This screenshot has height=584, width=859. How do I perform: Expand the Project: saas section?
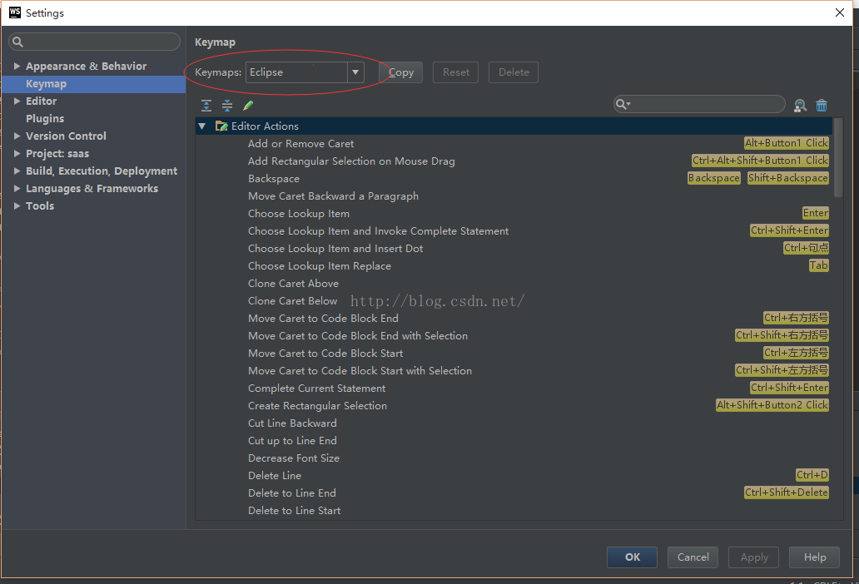click(17, 153)
